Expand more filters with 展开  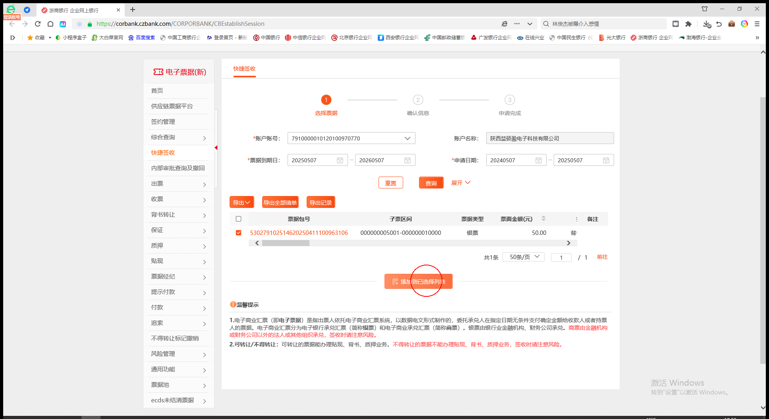point(461,183)
